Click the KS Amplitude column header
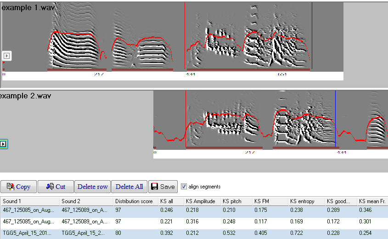This screenshot has height=239, width=388. [200, 201]
